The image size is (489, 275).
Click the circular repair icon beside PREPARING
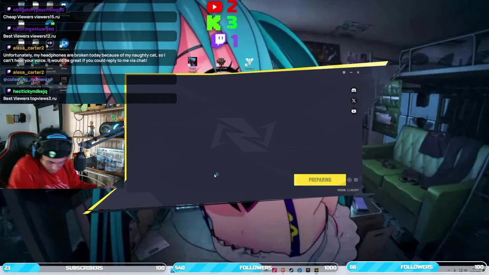coord(349,180)
